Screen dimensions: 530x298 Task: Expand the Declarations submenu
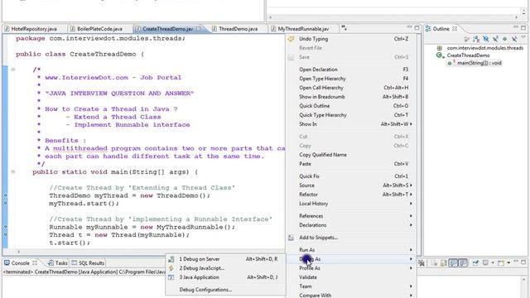(351, 225)
